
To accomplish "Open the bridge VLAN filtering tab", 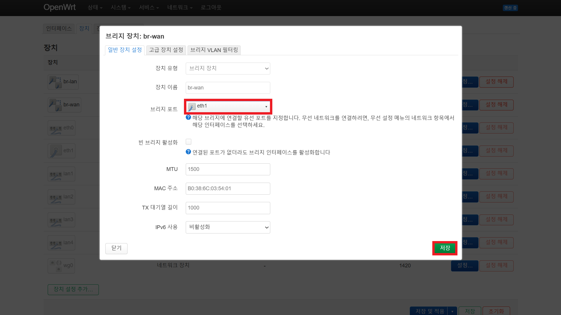I will 214,50.
